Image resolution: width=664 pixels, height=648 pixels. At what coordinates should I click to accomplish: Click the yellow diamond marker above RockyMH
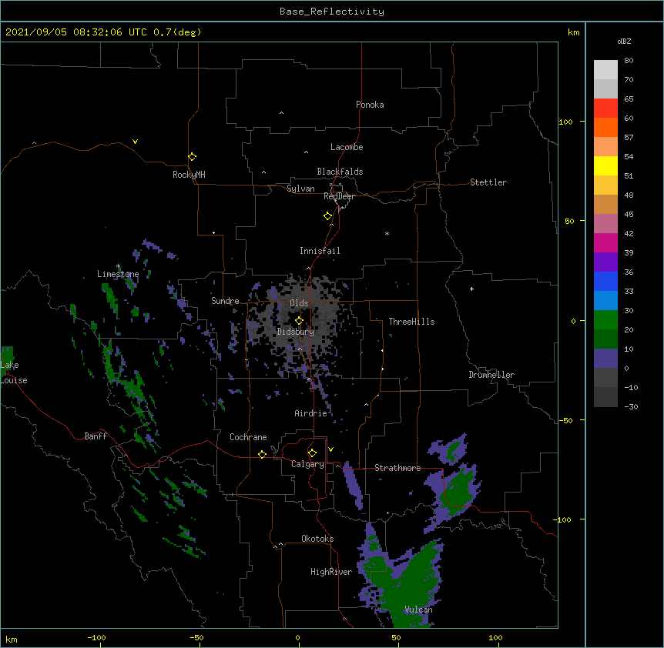[192, 157]
